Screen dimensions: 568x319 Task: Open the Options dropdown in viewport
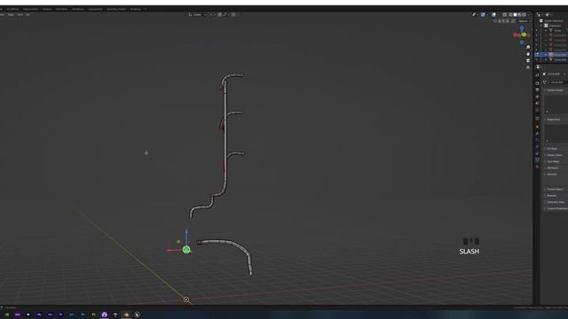coord(524,21)
